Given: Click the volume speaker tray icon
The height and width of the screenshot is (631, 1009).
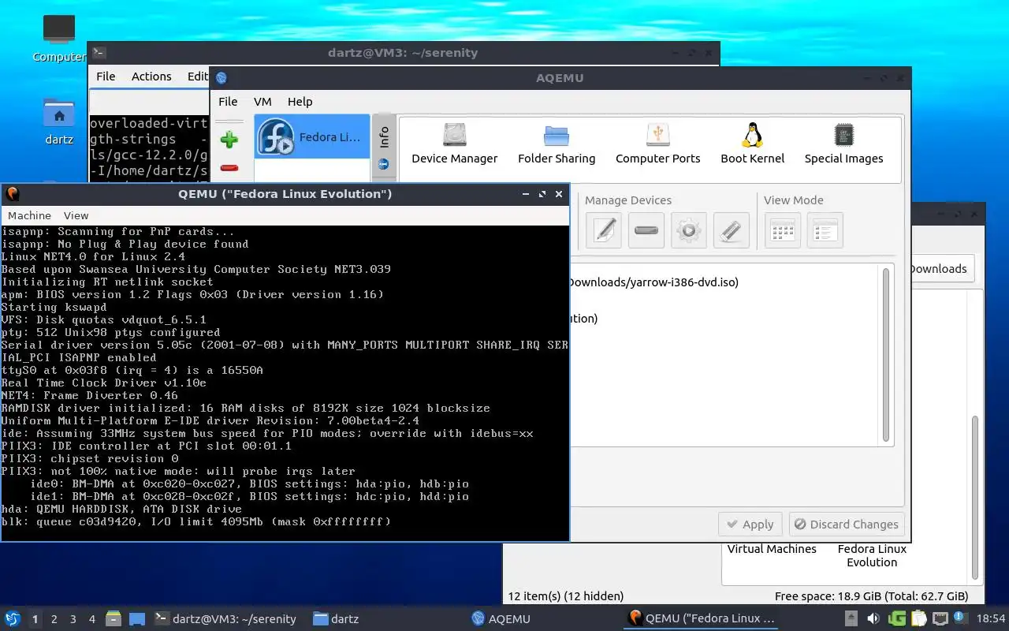Looking at the screenshot, I should [873, 618].
